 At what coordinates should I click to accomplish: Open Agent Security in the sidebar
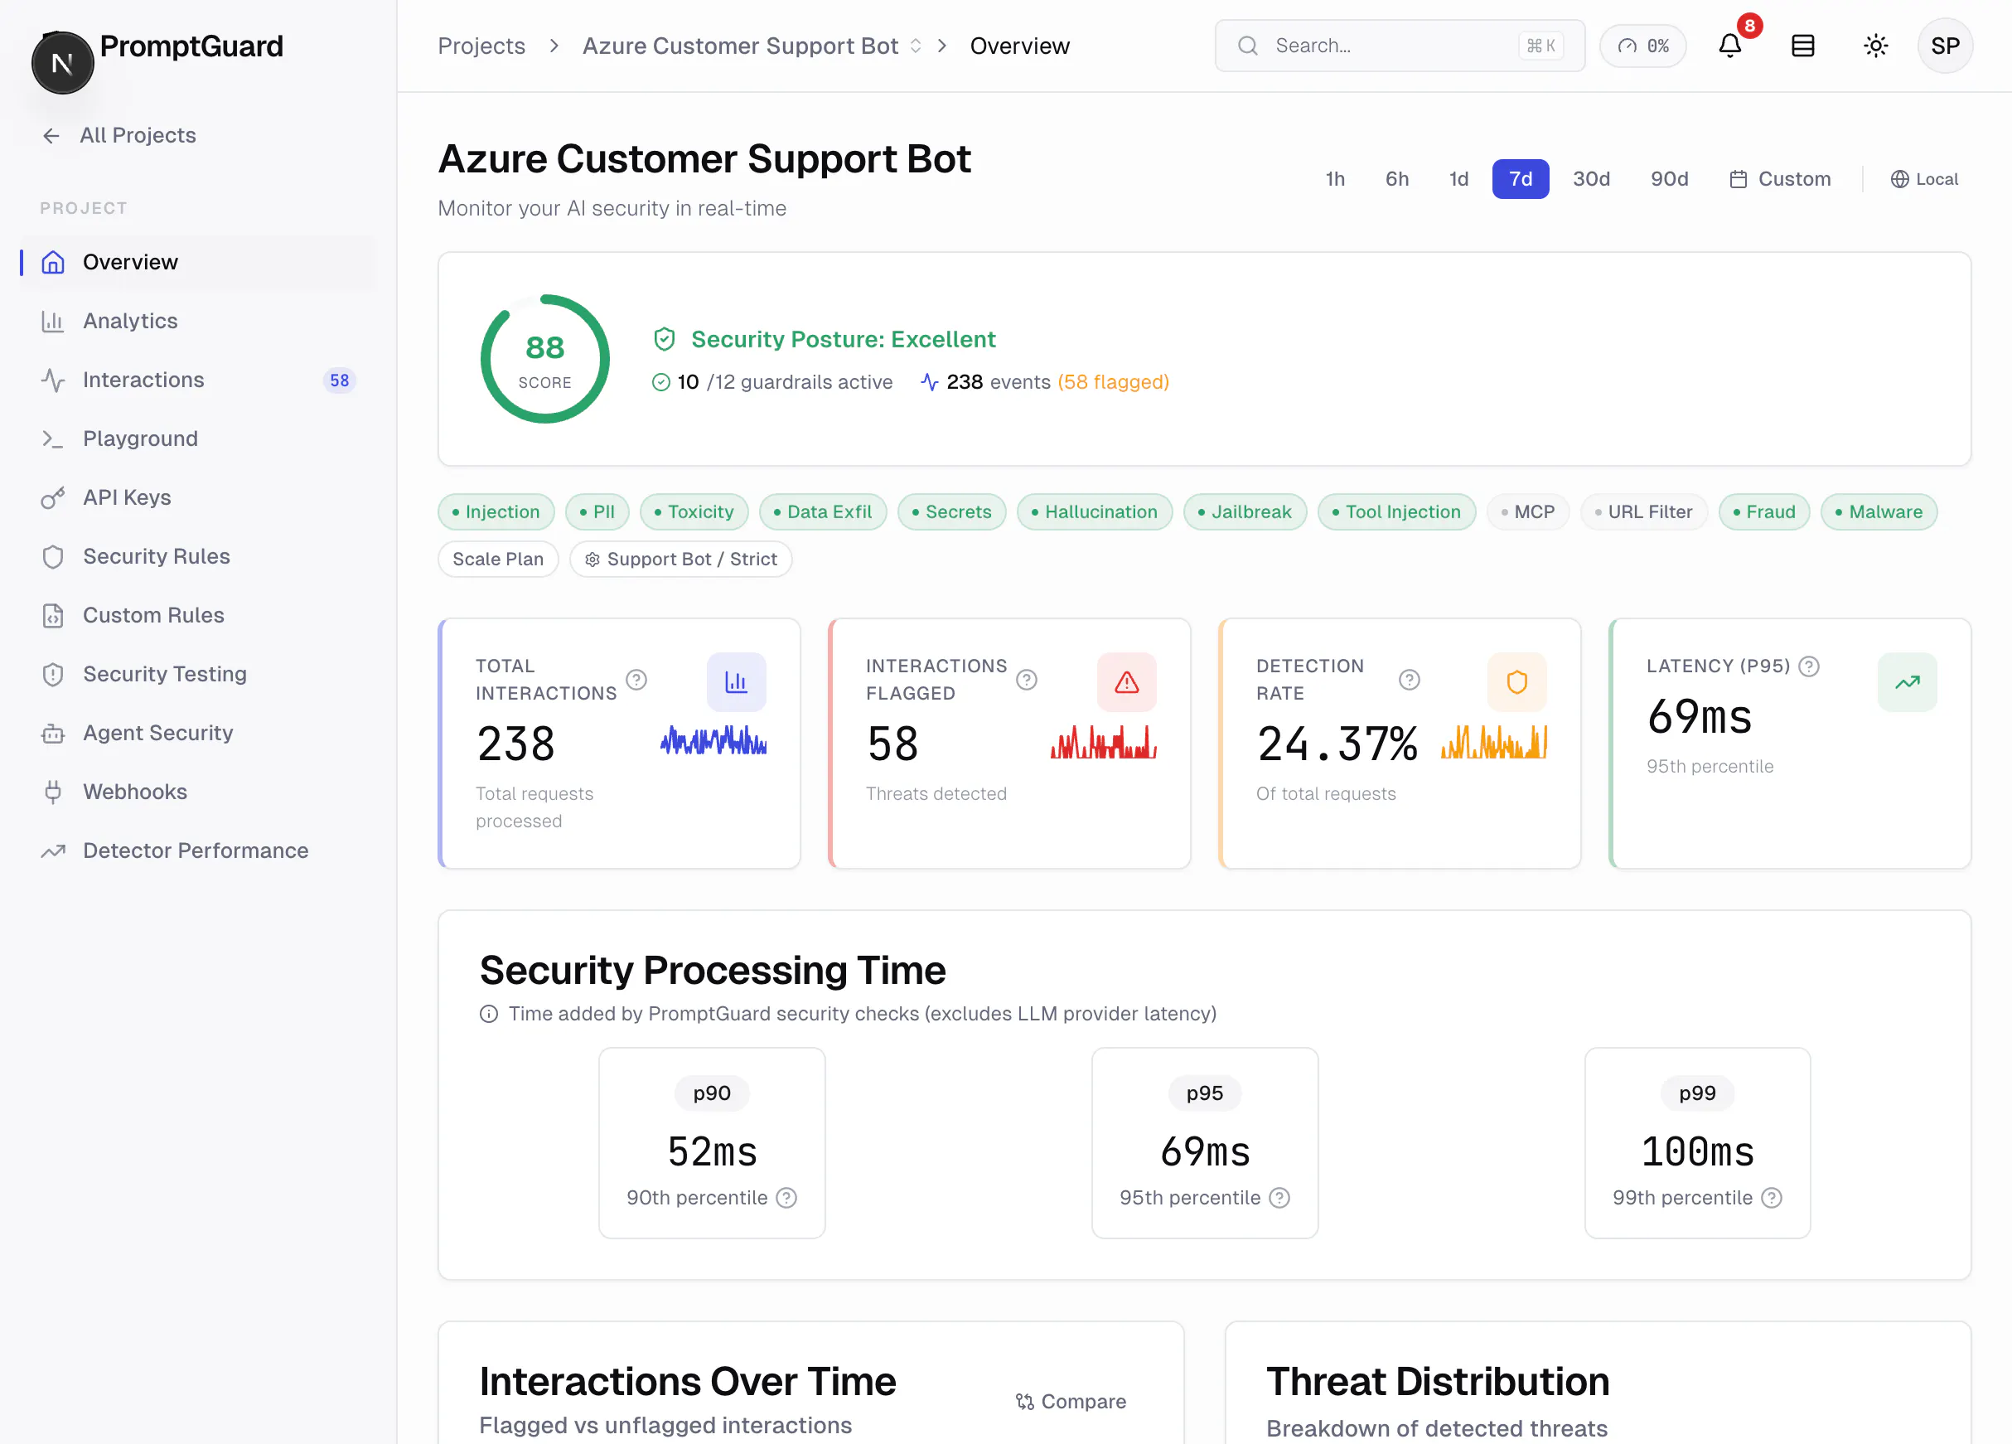[x=197, y=733]
